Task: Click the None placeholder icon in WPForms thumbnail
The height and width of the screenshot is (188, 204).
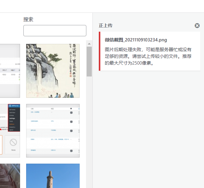Action: (x=13, y=142)
